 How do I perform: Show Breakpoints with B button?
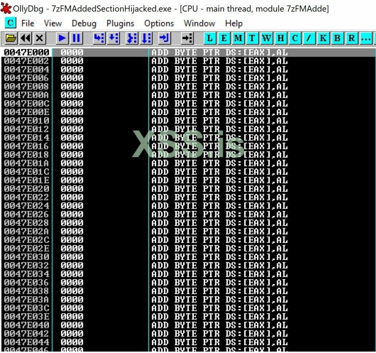(x=337, y=38)
